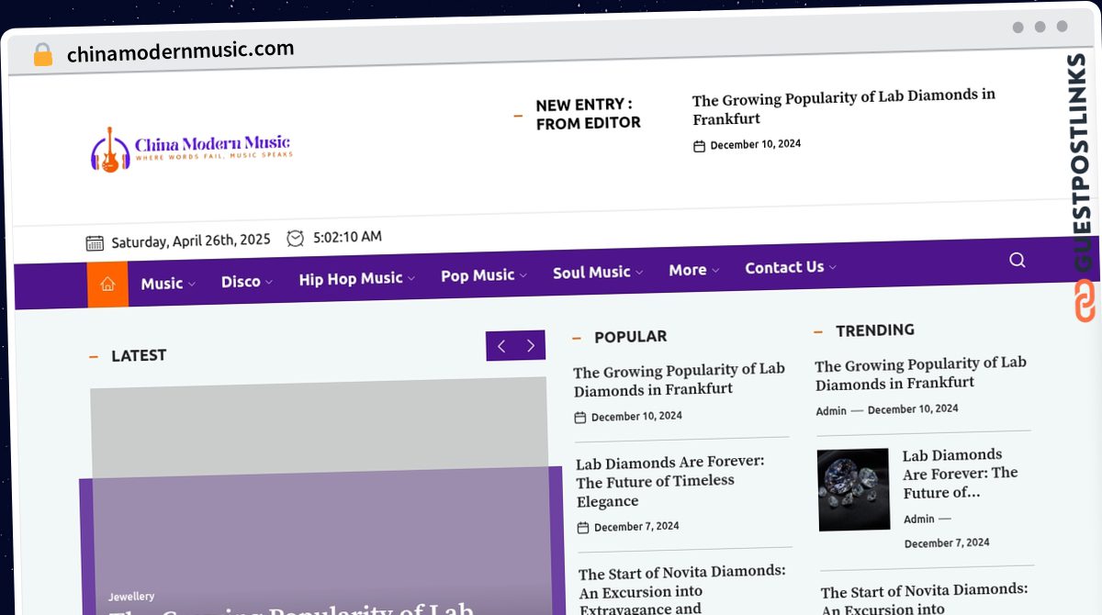Viewport: 1102px width, 615px height.
Task: Click the NEW ENTRY : FROM EDITOR label
Action: pos(589,115)
